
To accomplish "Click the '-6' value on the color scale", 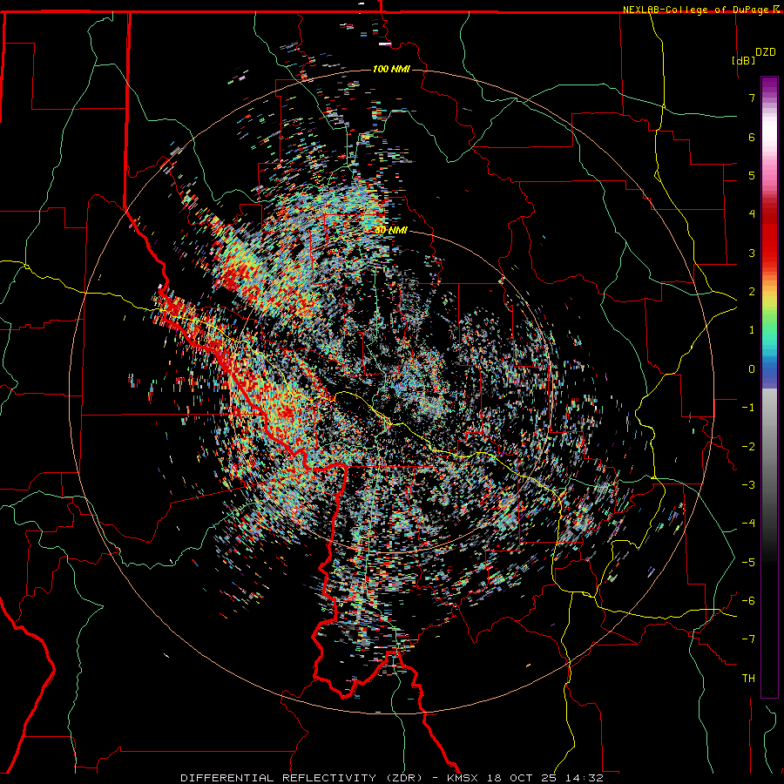I will 748,601.
